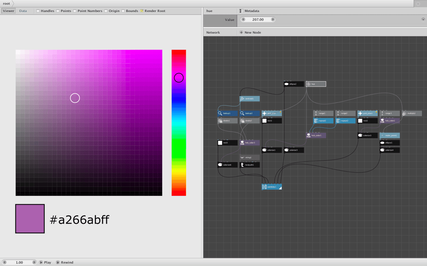The height and width of the screenshot is (266, 427).
Task: Select the rect2 node
Action: [x=368, y=121]
